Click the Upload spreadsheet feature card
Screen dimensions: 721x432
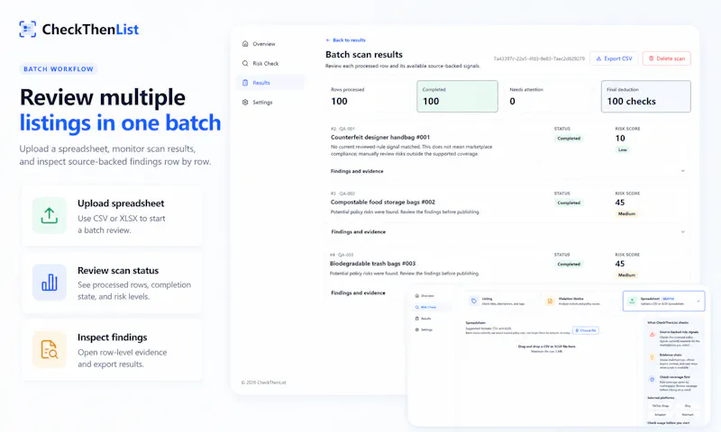(112, 216)
